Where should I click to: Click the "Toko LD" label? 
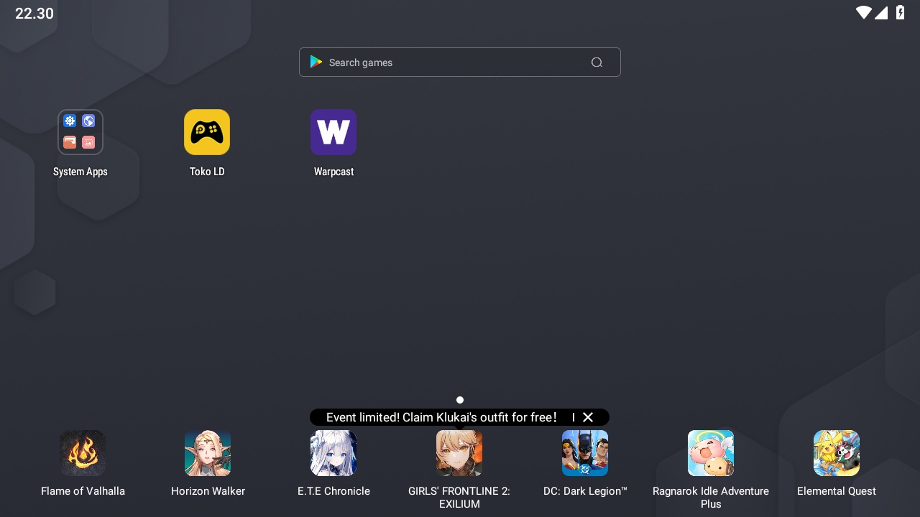coord(207,172)
